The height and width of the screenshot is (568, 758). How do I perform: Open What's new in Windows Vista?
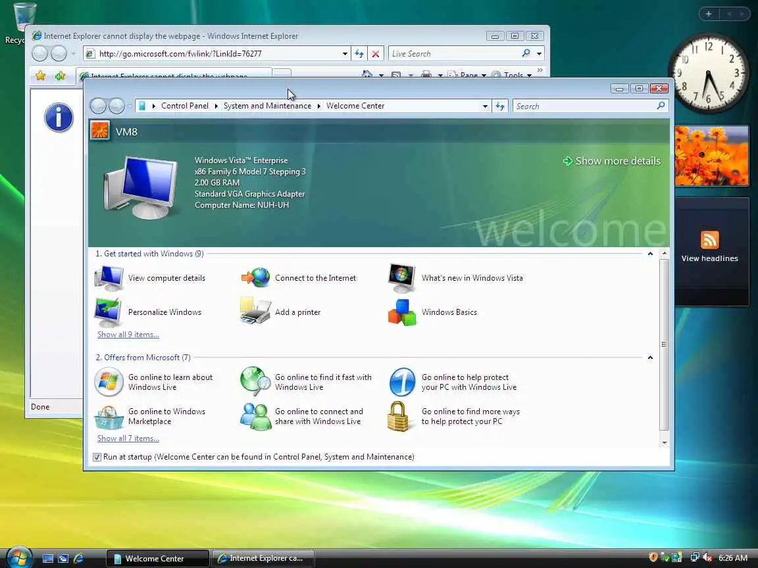pyautogui.click(x=455, y=278)
